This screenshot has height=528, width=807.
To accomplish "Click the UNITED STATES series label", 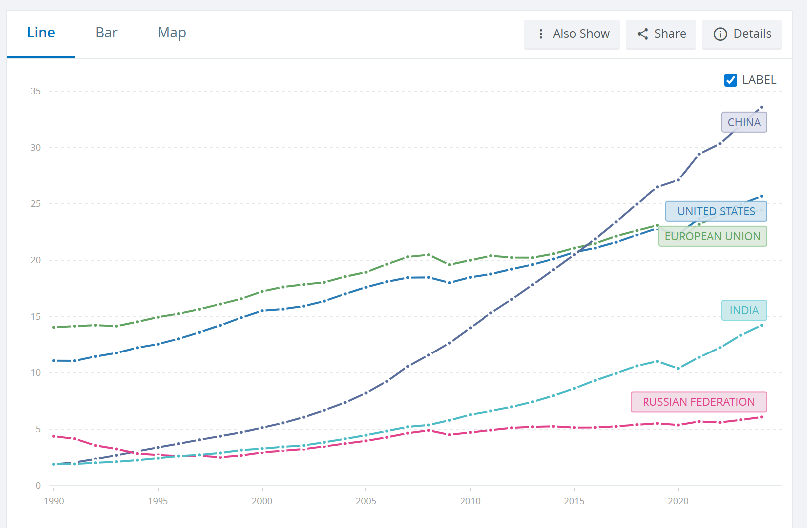I will click(x=716, y=211).
